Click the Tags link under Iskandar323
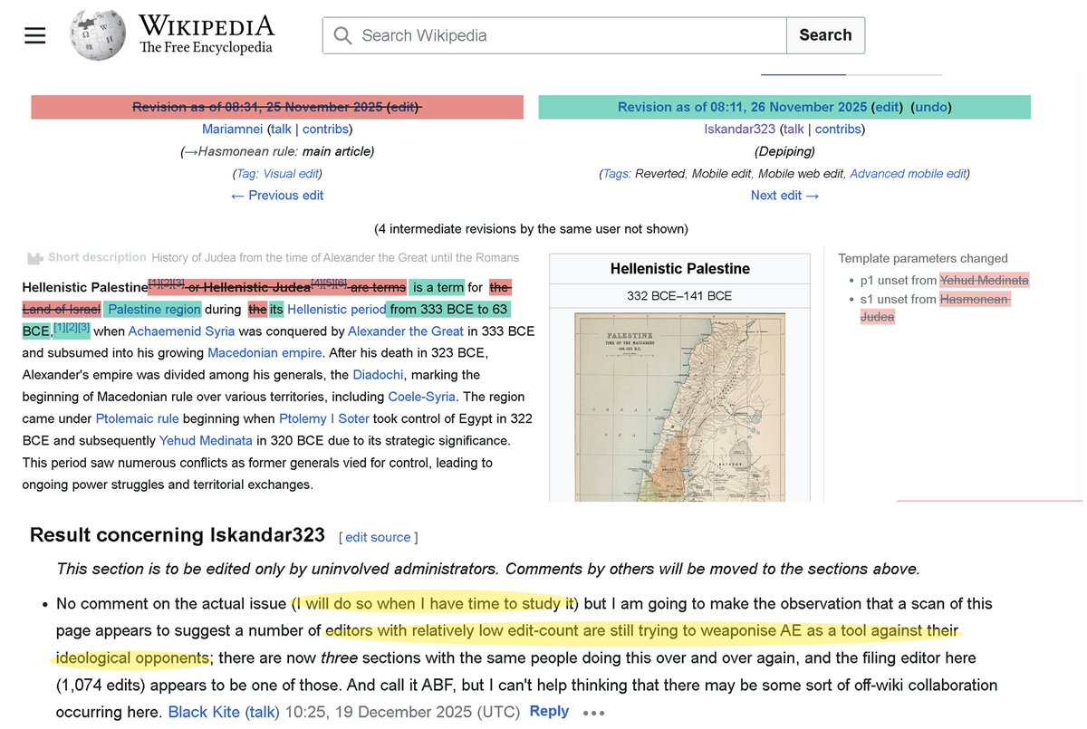This screenshot has width=1087, height=729. 616,173
